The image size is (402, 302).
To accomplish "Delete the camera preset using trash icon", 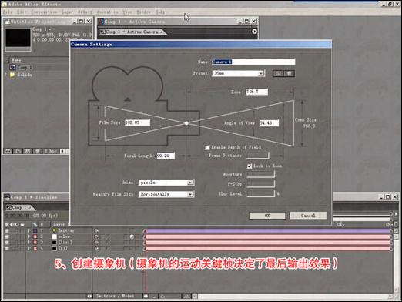I will click(289, 74).
